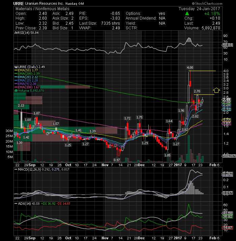This screenshot has height=241, width=236.
Task: Select the 0.97 low price label
Action: tap(117, 160)
